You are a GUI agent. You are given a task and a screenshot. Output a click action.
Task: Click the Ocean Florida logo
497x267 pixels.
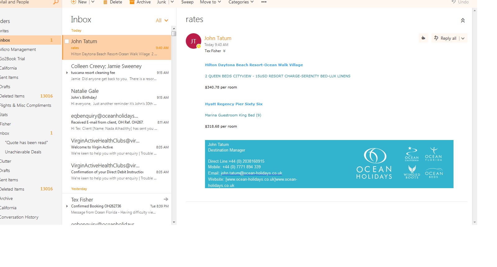coord(433,154)
